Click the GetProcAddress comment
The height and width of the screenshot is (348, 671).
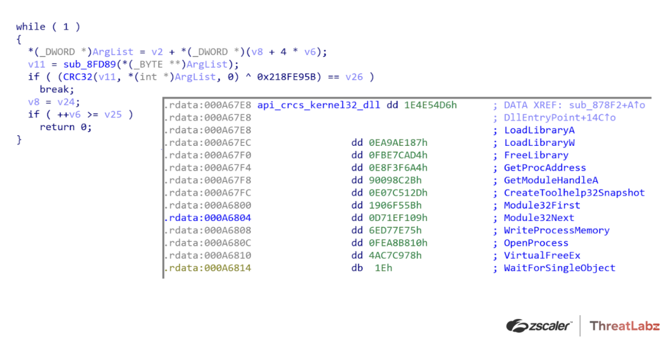(x=544, y=167)
